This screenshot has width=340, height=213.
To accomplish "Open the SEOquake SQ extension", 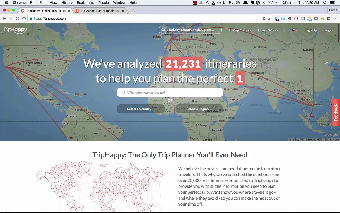I will tap(322, 19).
